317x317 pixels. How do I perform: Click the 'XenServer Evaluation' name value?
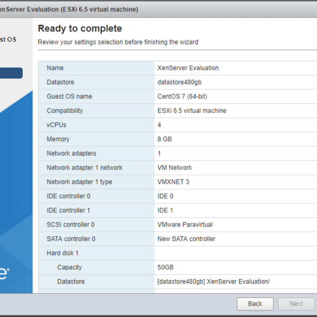pyautogui.click(x=188, y=68)
